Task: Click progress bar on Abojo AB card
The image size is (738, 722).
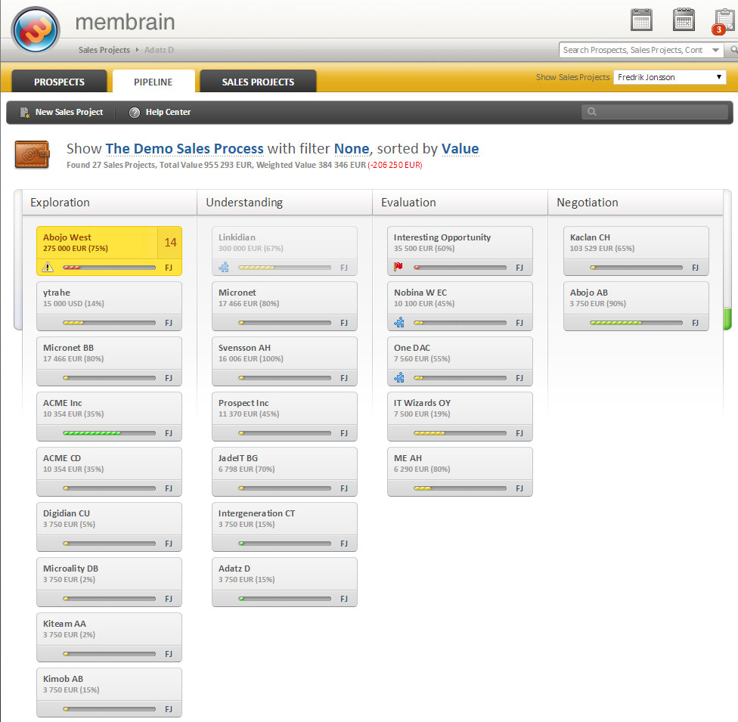Action: [636, 323]
